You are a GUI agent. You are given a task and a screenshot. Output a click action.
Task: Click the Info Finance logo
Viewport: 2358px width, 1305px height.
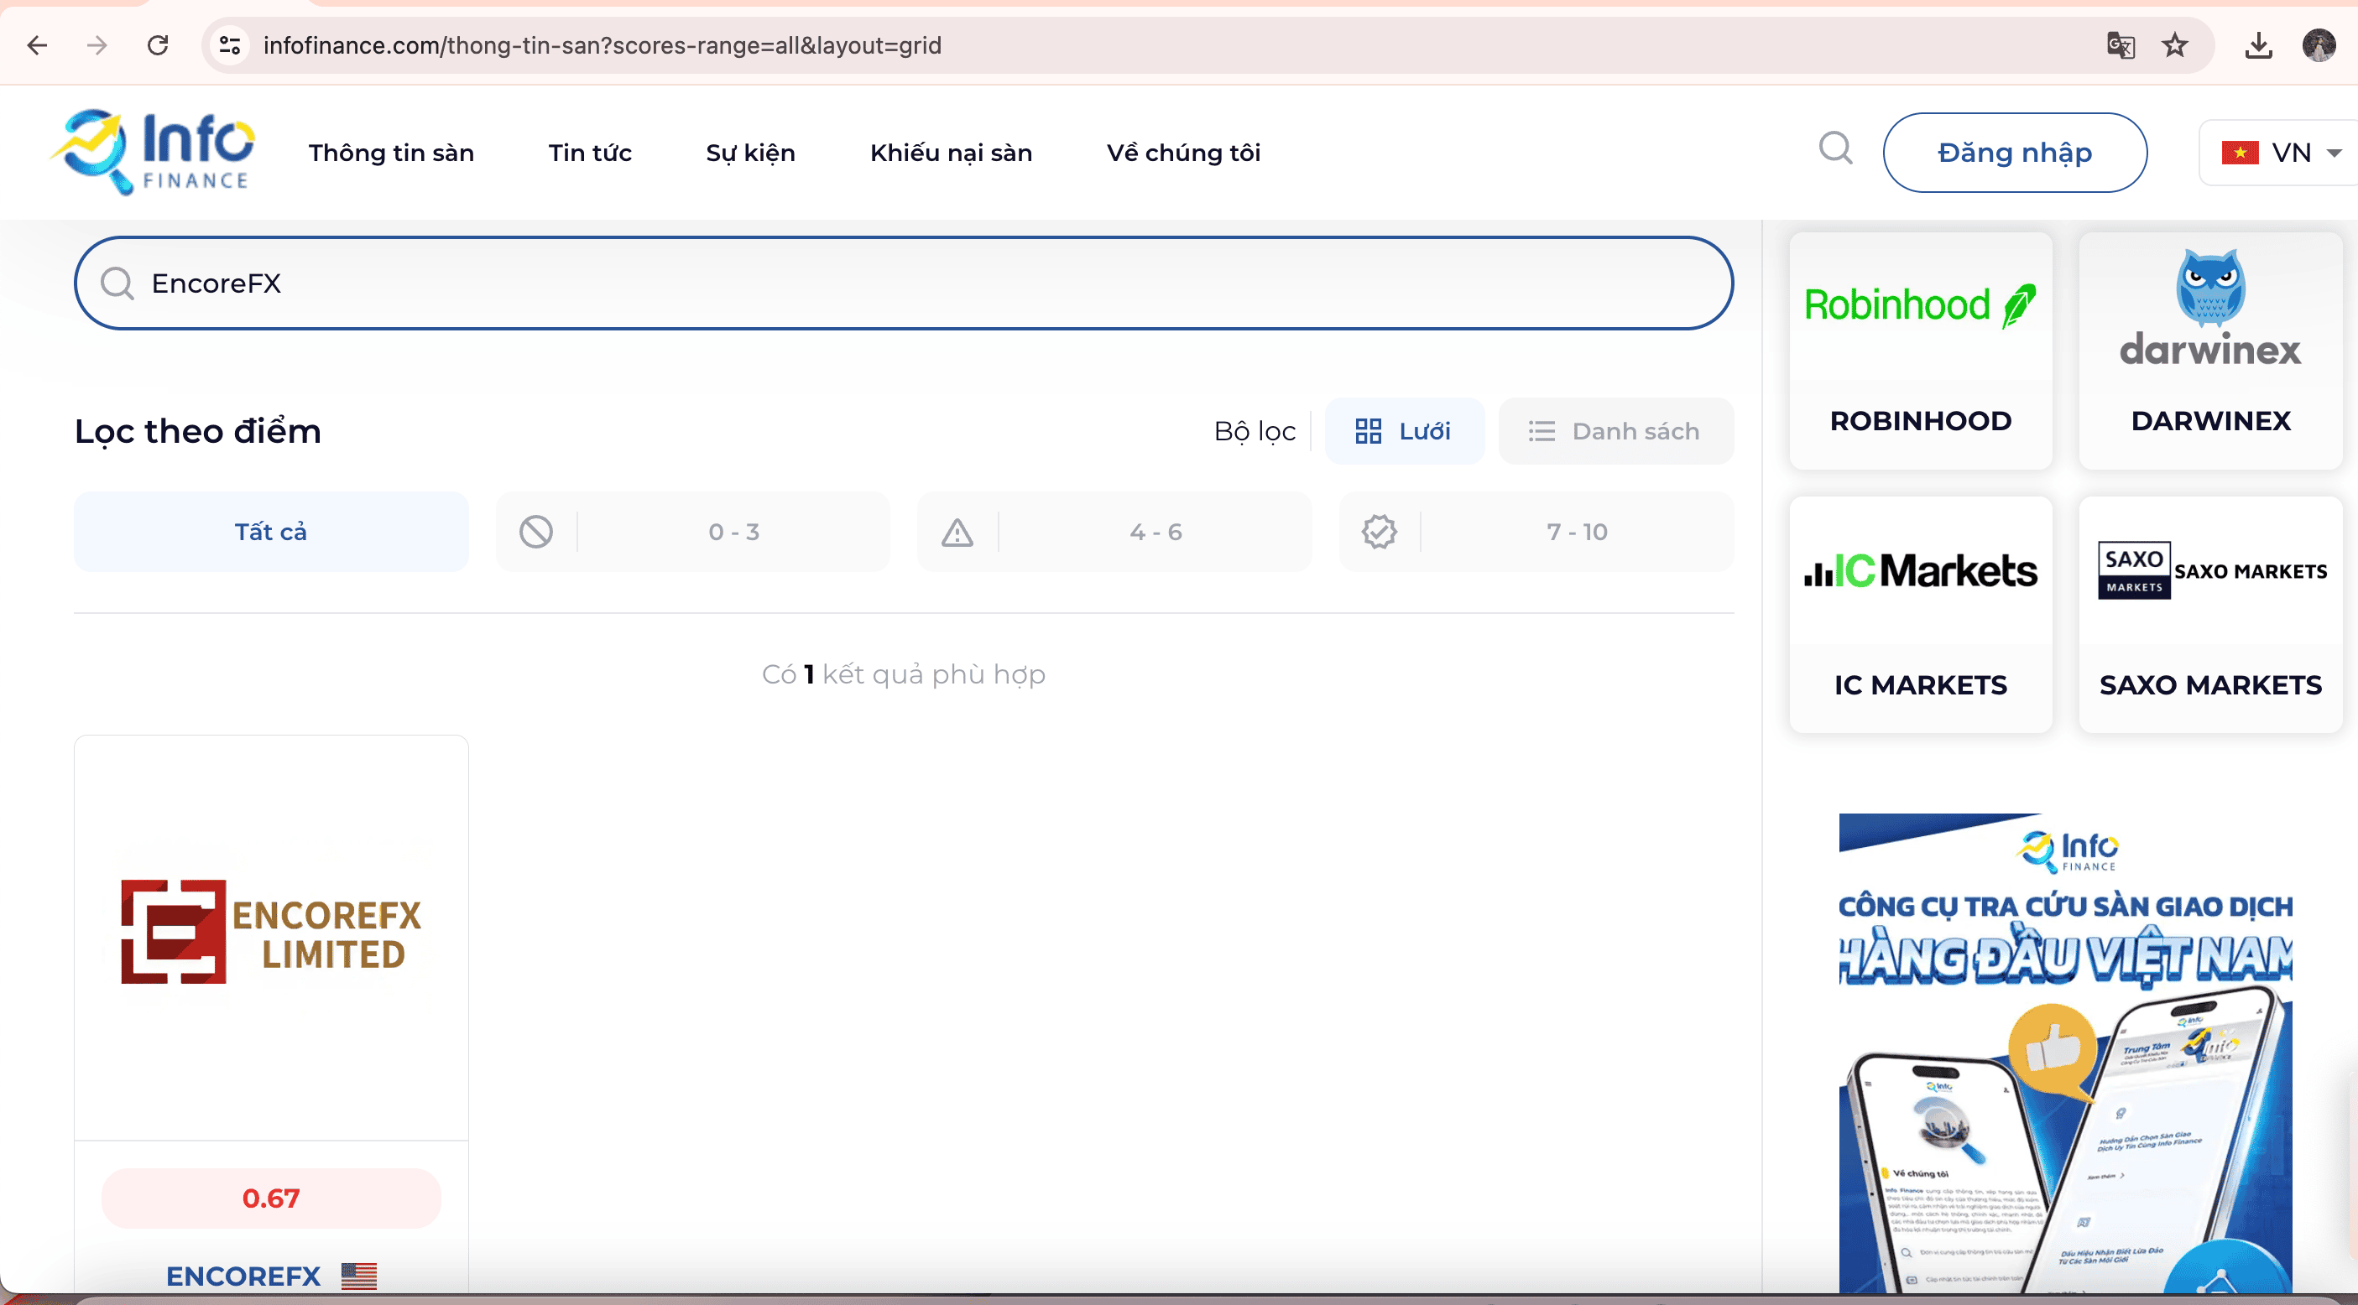[x=152, y=152]
